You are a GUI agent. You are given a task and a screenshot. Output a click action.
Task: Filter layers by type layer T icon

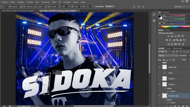pos(180,51)
